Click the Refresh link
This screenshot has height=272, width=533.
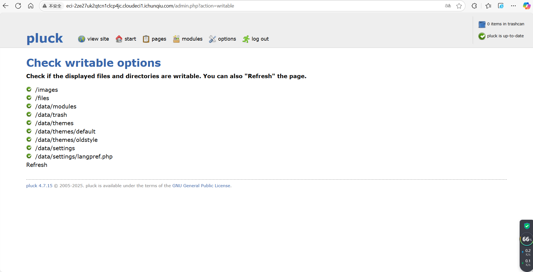[37, 165]
